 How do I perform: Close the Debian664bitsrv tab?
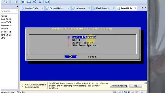[68, 8]
